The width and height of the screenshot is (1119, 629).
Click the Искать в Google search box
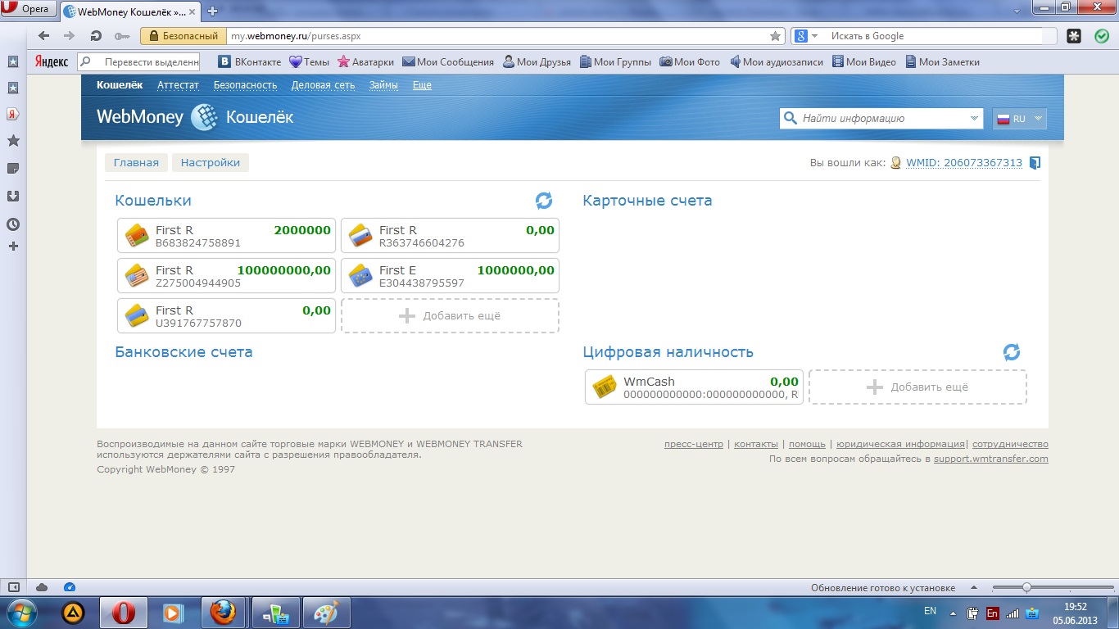pyautogui.click(x=937, y=36)
